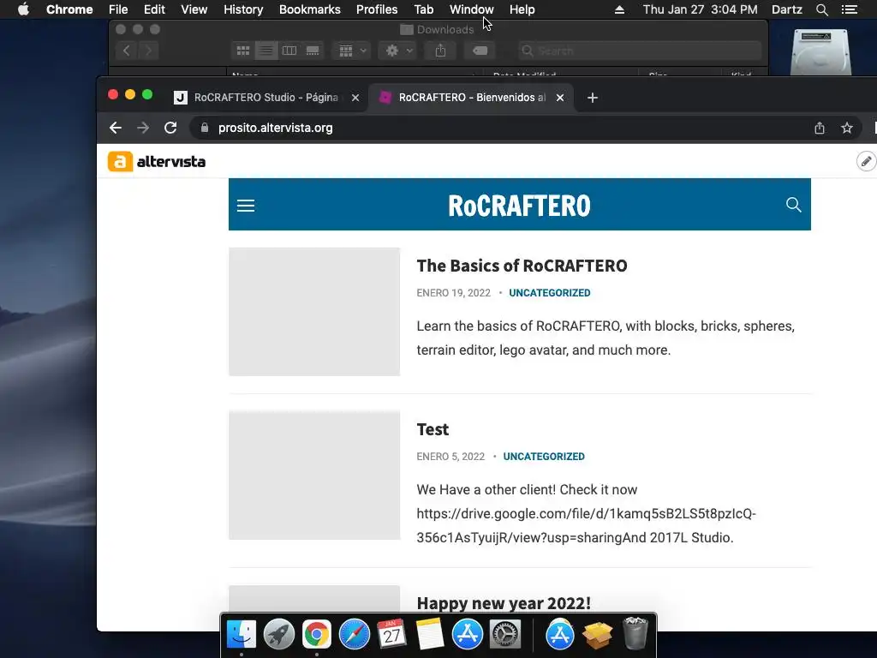This screenshot has width=877, height=658.
Task: Switch Finder Downloads window to gallery view
Action: coord(313,51)
